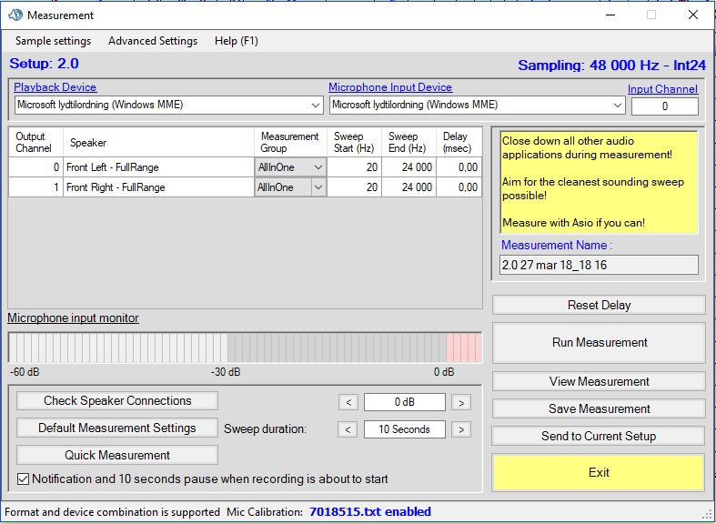The height and width of the screenshot is (524, 716).
Task: Click the Measurement Name text field
Action: (599, 265)
